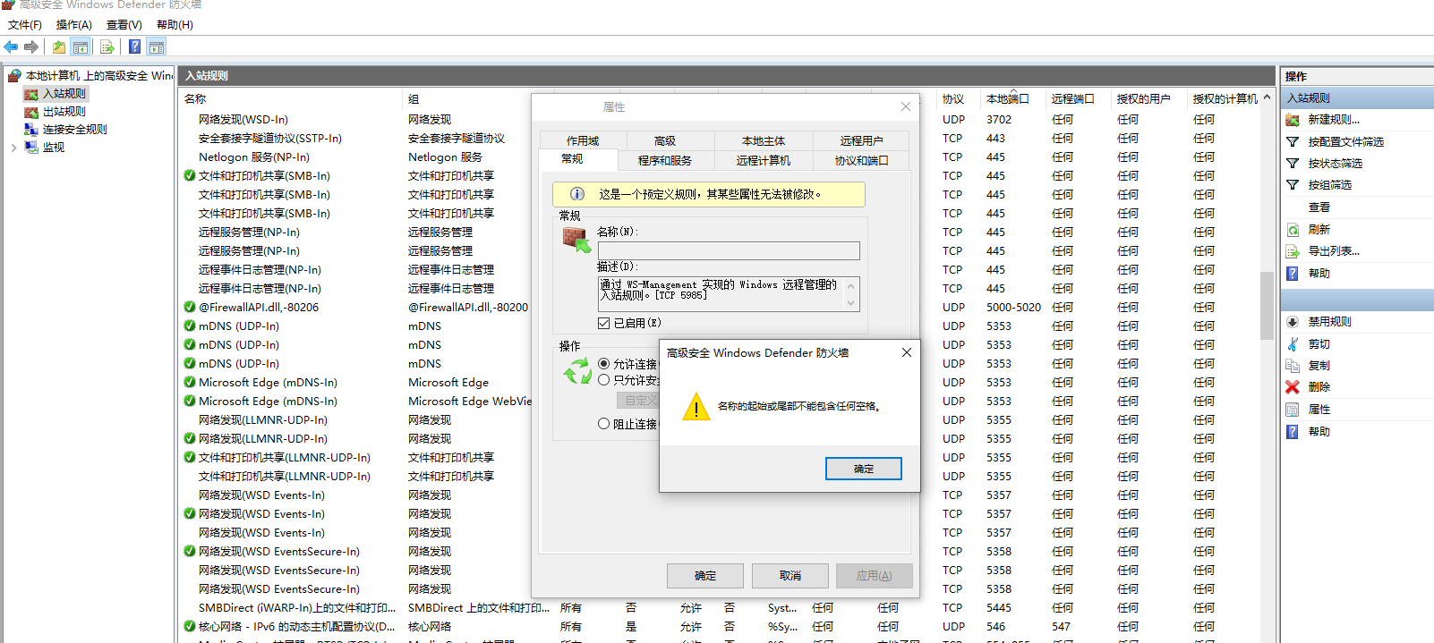Image resolution: width=1434 pixels, height=643 pixels.
Task: Click 新建规则... in the actions pane
Action: tap(1333, 120)
